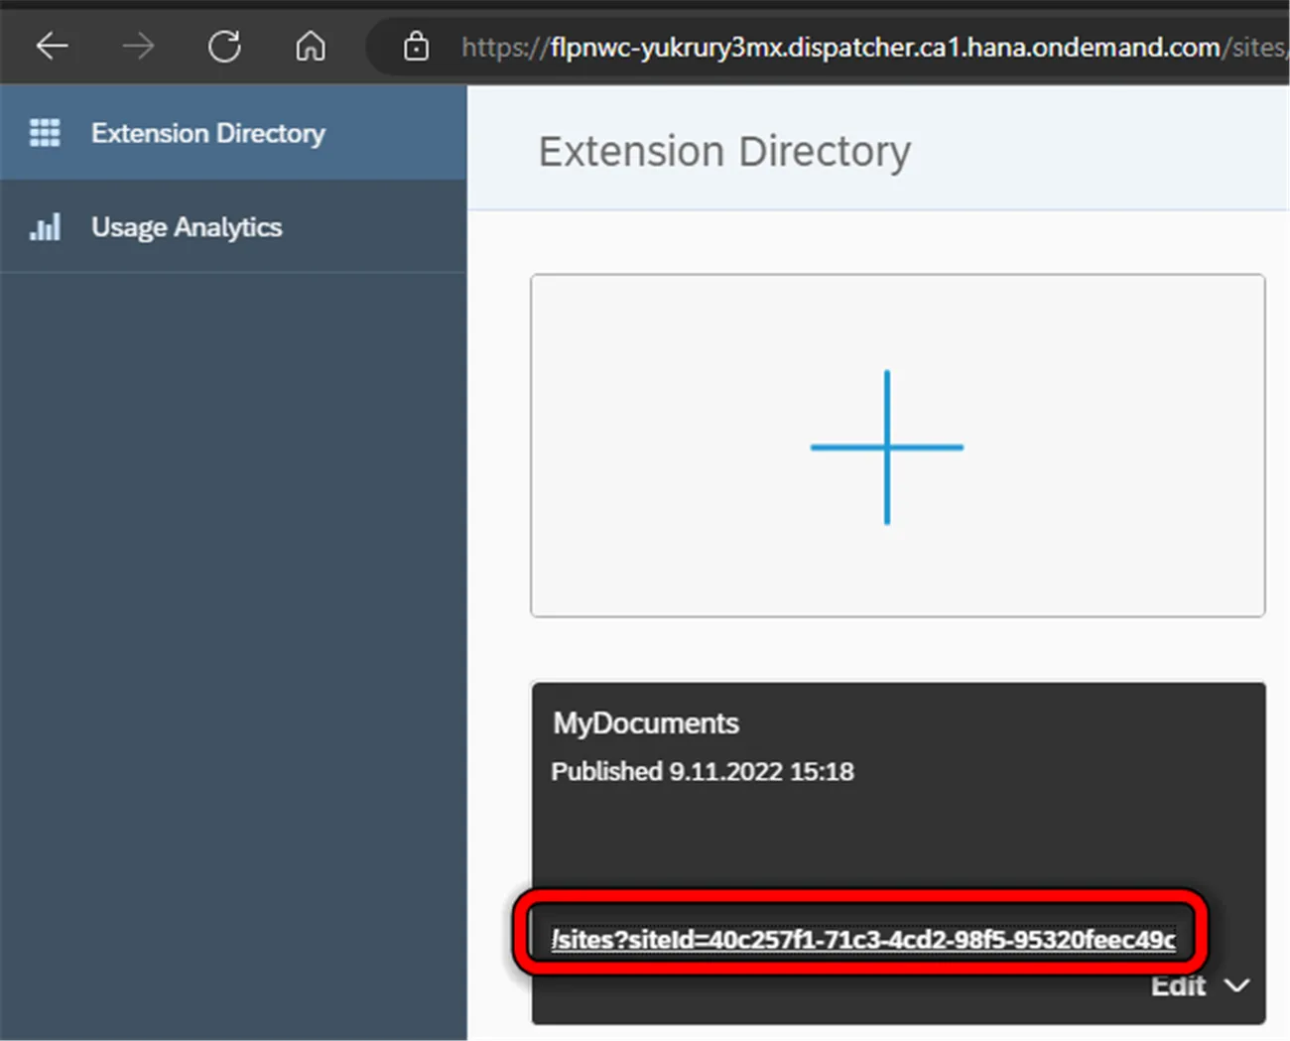Click the Published 9.11.2022 15:18 text
The image size is (1290, 1041).
coord(703,771)
